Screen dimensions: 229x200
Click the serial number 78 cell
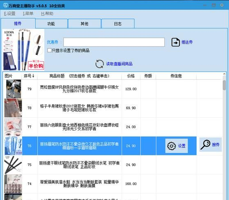coord(29,108)
